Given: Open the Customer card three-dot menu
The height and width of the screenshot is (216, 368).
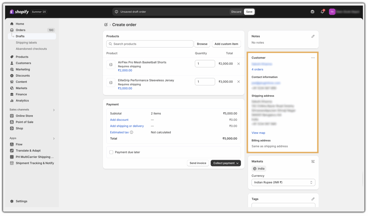Looking at the screenshot, I should (313, 58).
